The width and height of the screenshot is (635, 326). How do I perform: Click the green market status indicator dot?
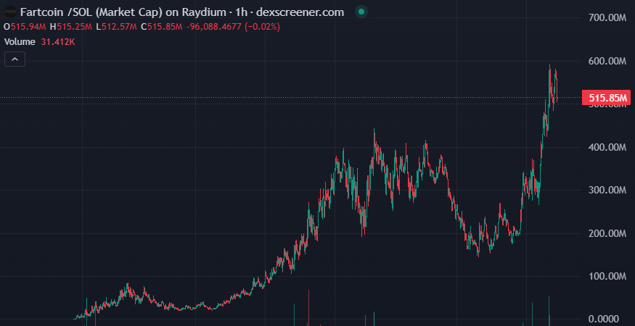click(361, 12)
